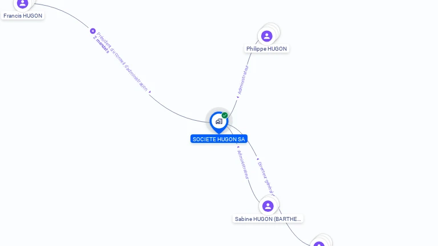This screenshot has width=438, height=246.
Task: Click arrow marker on Directeur général edge
Action: 258,159
